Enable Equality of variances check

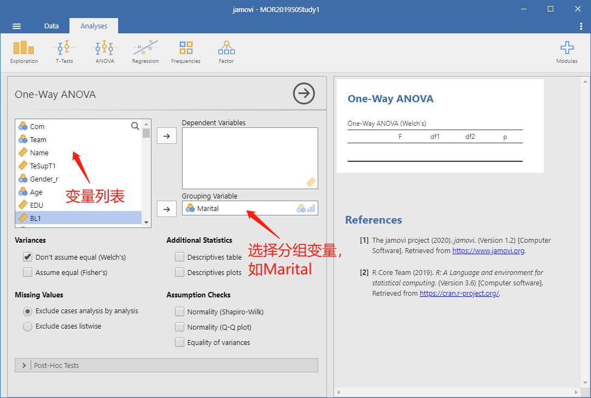179,342
